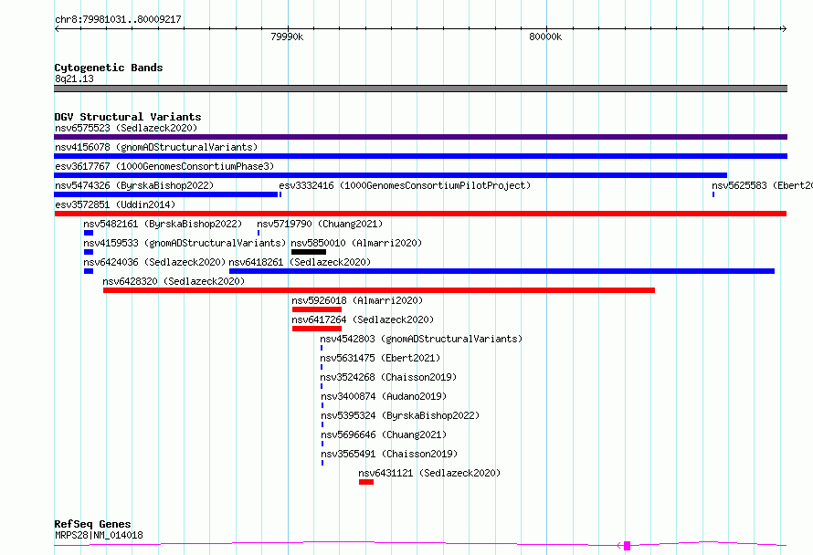The image size is (813, 555).
Task: Click the nsv5719790 (Chuang2021) label
Action: pos(320,224)
